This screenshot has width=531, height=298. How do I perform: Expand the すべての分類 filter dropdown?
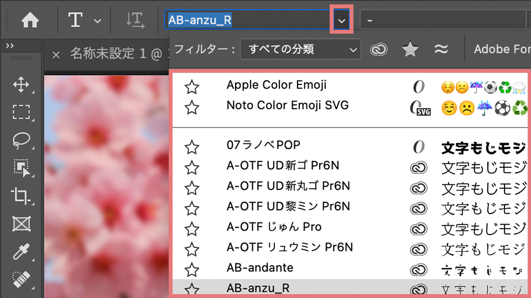pyautogui.click(x=303, y=50)
